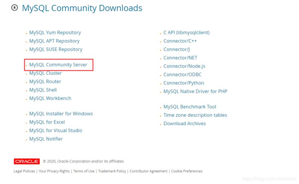Image resolution: width=299 pixels, height=184 pixels.
Task: Open MySQL Workbench link
Action: 50,98
